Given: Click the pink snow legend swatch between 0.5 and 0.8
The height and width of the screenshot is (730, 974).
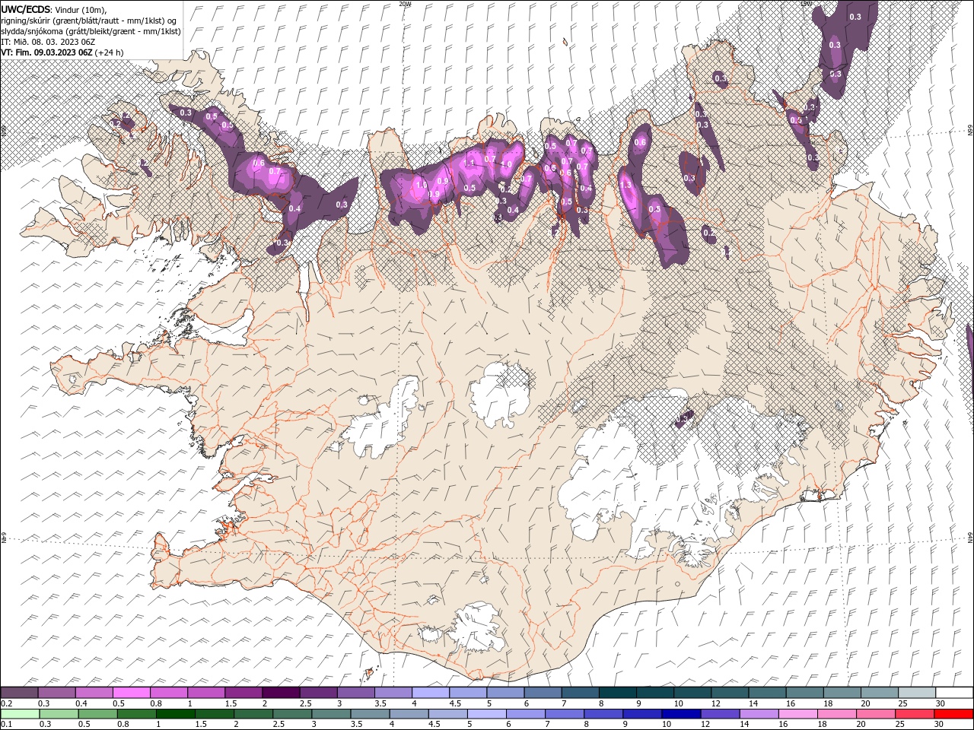Looking at the screenshot, I should 132,693.
